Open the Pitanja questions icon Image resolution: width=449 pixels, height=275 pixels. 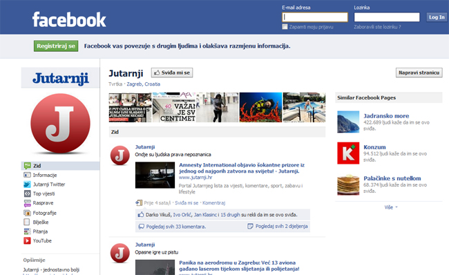(x=27, y=231)
